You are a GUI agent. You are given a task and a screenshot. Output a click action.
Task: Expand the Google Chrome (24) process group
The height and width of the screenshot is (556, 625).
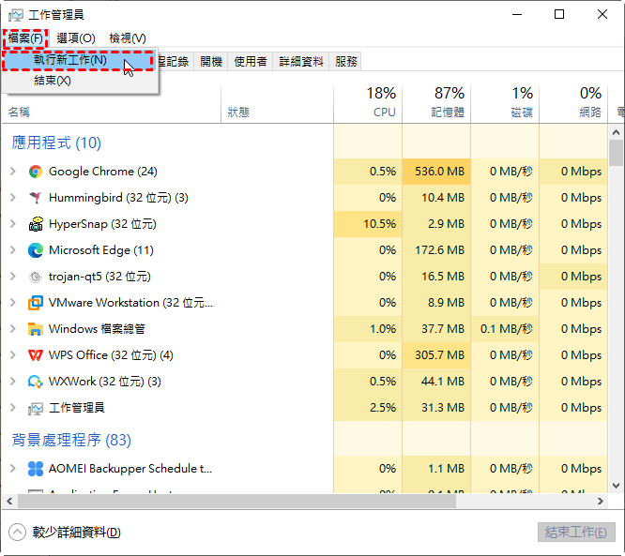click(x=13, y=172)
